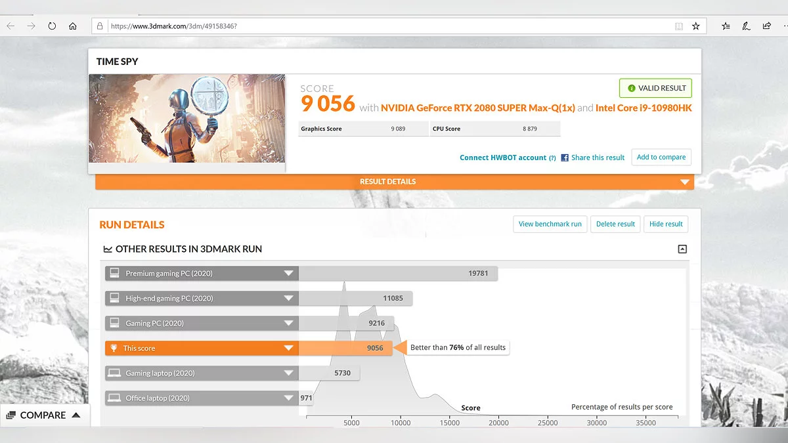Click the Percentage of results per score label
Image resolution: width=788 pixels, height=443 pixels.
(622, 407)
